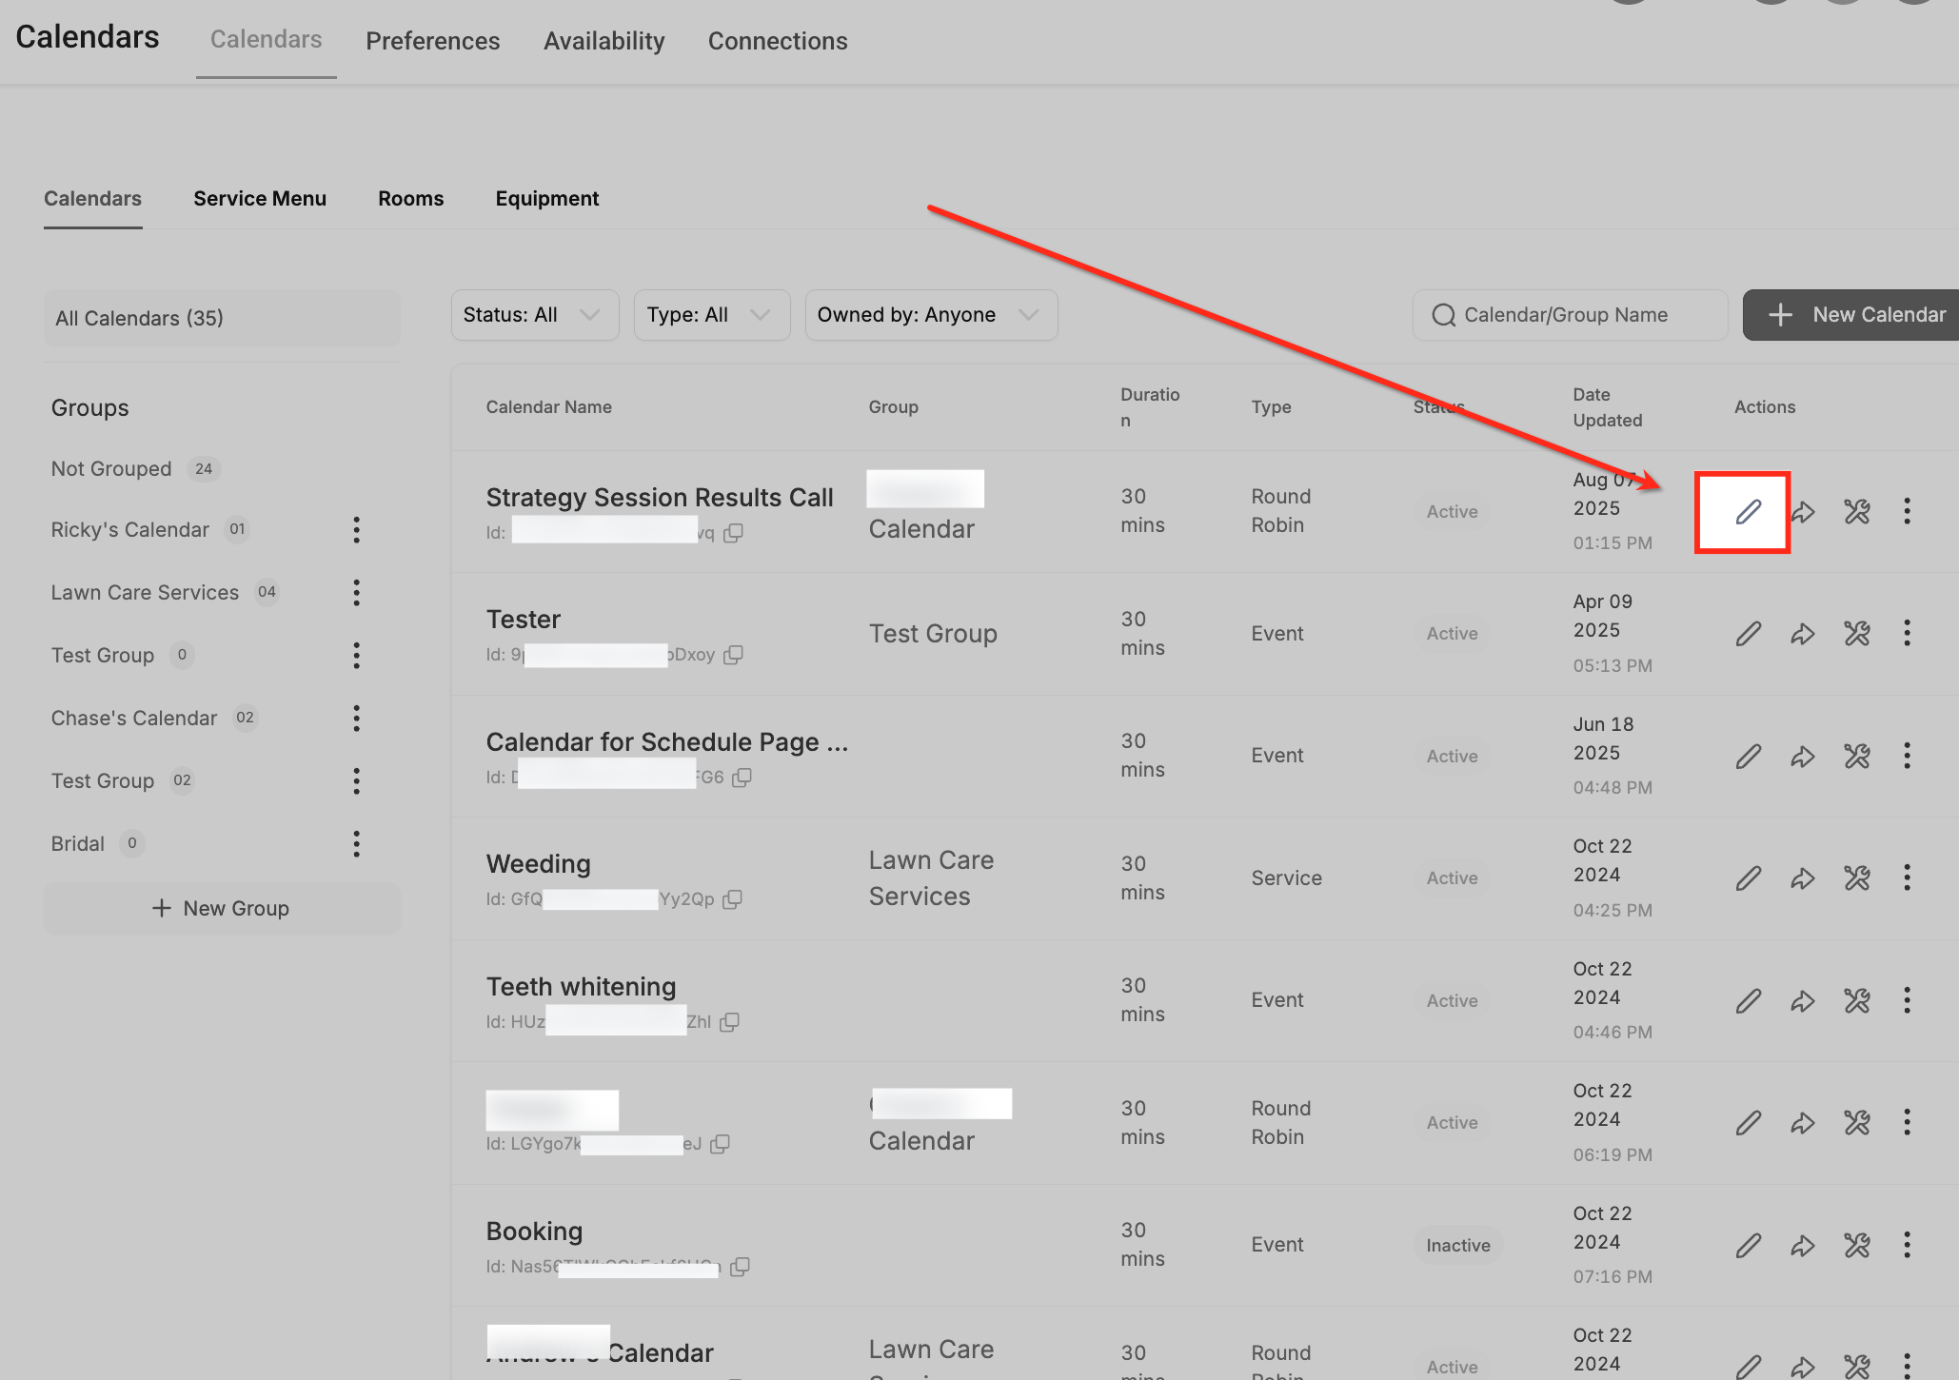The width and height of the screenshot is (1959, 1380).
Task: Switch to the Service Menu tab
Action: [260, 199]
